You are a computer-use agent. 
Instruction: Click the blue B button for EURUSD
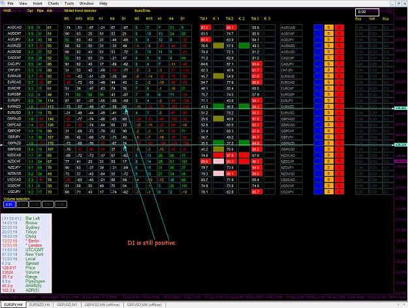tap(318, 113)
